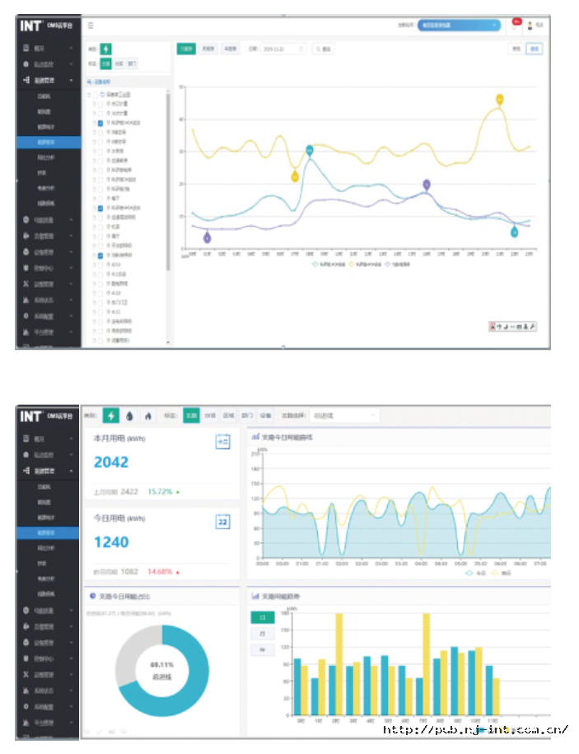Click the red 14.68% change value
The image size is (579, 754).
click(160, 571)
